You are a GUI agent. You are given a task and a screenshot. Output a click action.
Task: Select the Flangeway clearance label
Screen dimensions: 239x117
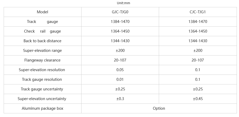(42, 60)
